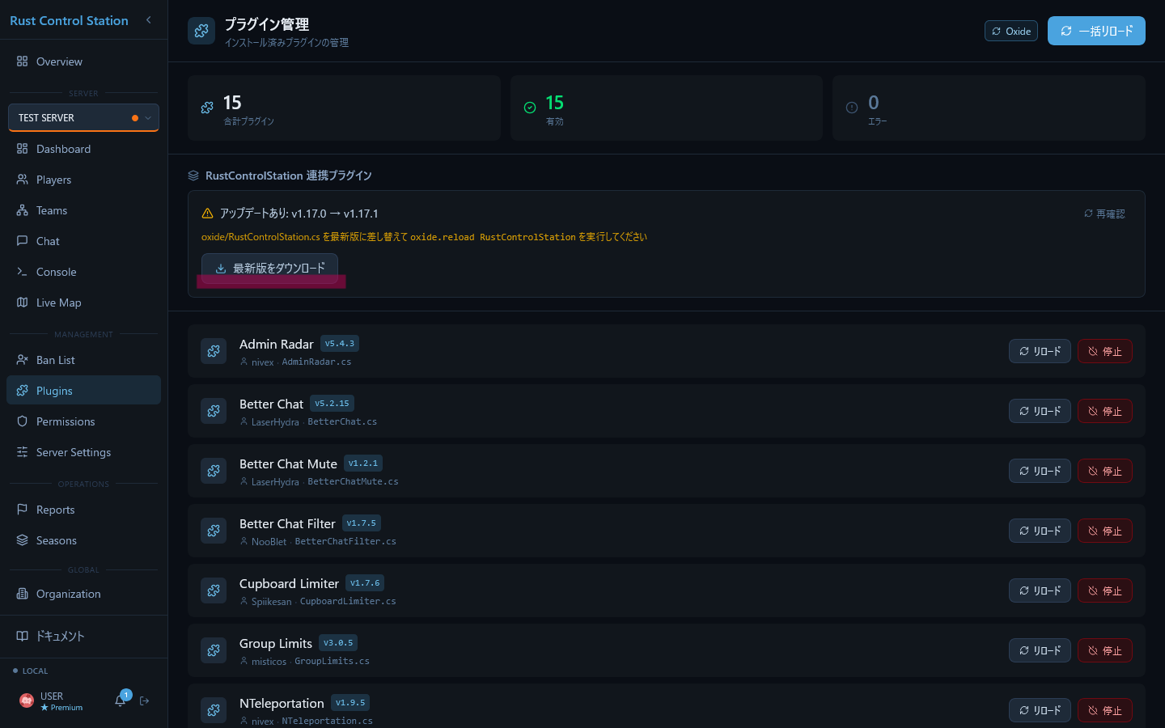Stop the Better Chat Mute plugin

1105,471
